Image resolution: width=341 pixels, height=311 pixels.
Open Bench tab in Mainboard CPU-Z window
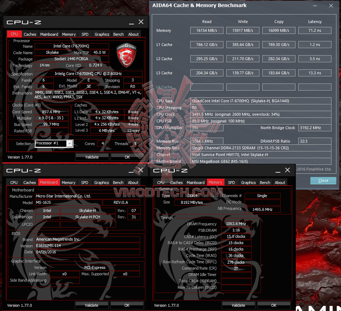click(118, 183)
